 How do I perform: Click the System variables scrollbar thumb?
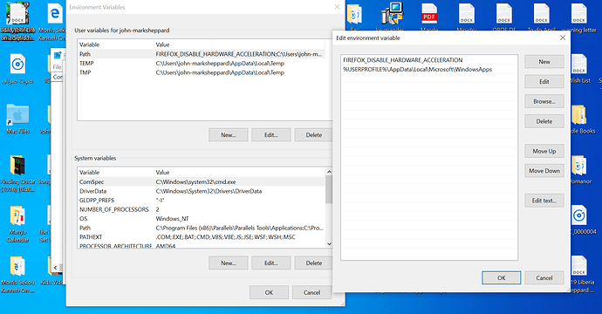[329, 189]
